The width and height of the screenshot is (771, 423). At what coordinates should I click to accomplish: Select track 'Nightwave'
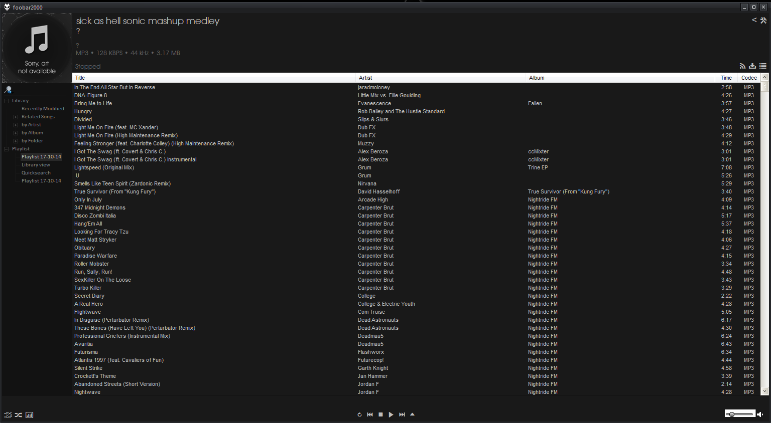(x=87, y=392)
